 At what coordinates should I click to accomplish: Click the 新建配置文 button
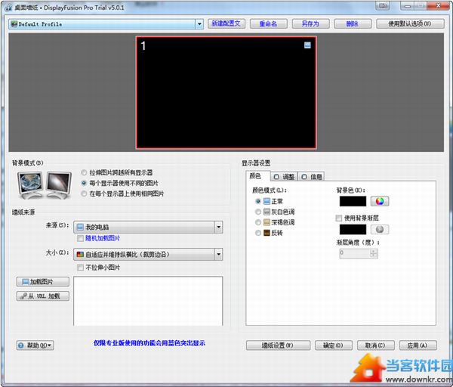[x=226, y=23]
